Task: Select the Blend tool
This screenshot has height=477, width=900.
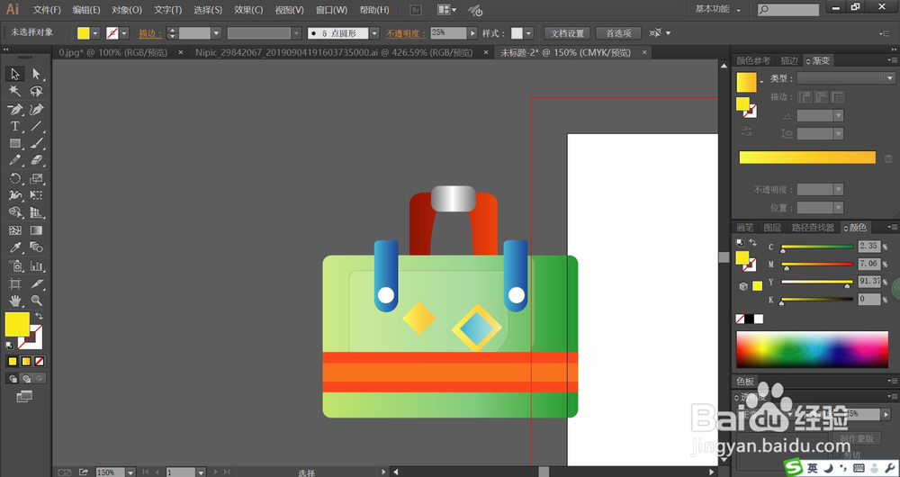Action: click(x=37, y=248)
